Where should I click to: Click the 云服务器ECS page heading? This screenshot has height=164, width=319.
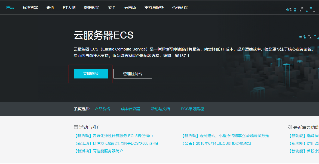[103, 35]
